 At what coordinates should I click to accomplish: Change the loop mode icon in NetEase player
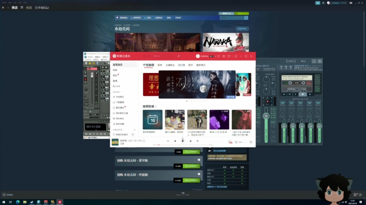(168, 141)
